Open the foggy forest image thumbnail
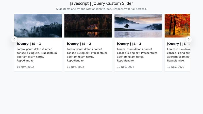Screen dimensions: 203x114 [38, 26]
